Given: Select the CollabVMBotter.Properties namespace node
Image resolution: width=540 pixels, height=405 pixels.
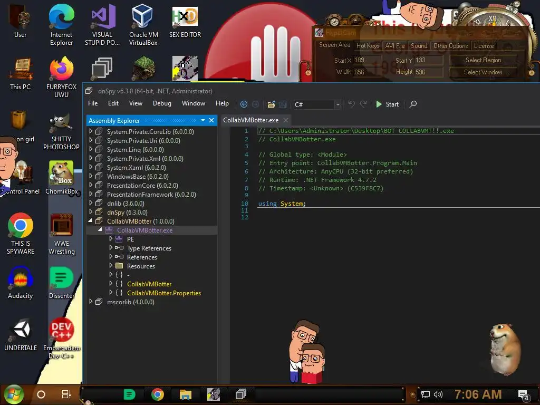Looking at the screenshot, I should pos(164,293).
